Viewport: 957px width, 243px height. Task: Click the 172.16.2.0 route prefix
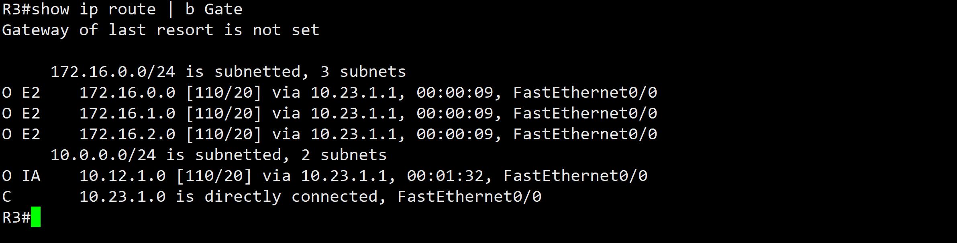click(x=127, y=134)
